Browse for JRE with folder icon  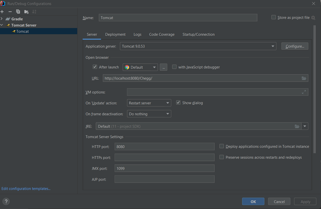tap(297, 126)
